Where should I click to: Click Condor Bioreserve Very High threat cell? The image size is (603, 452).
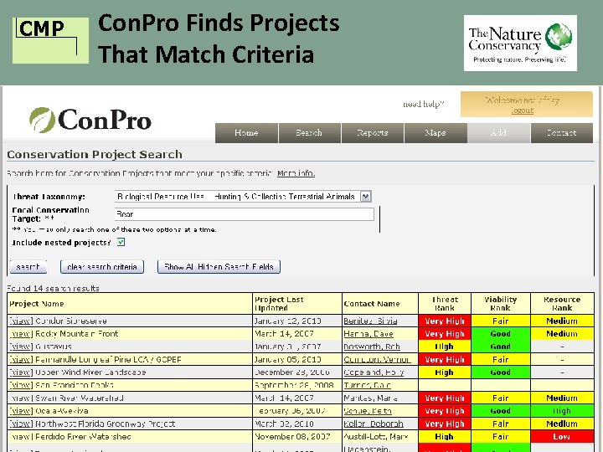(445, 321)
